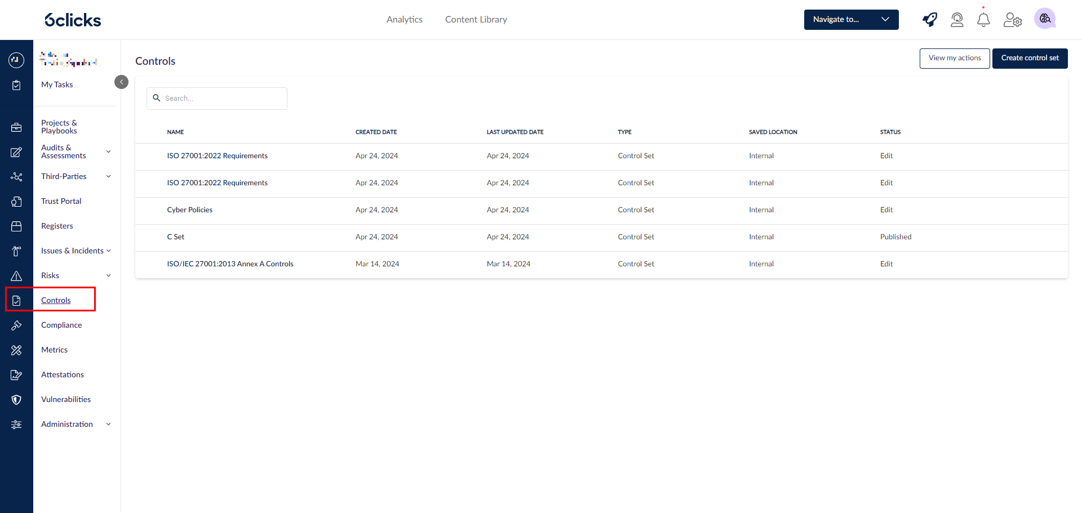Open the Risks warning triangle icon
This screenshot has height=513, width=1082.
click(x=16, y=276)
